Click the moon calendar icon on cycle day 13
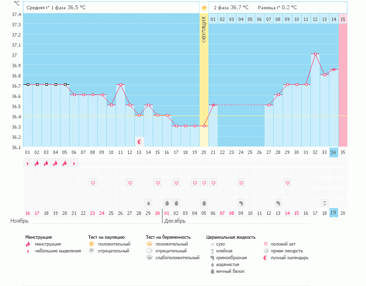 140,142
